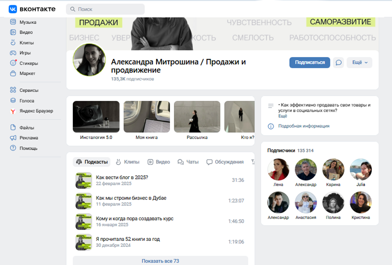Click the info circle icon
The image size is (392, 265).
(271, 126)
